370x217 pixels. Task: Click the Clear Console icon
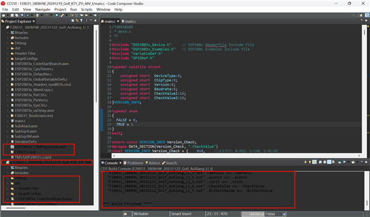[x=320, y=162]
